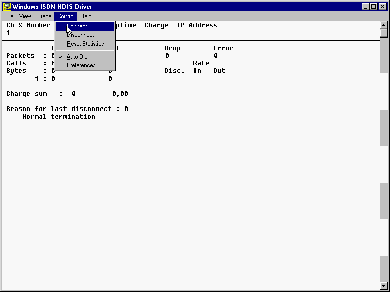Open Preferences from Control menu
390x292 pixels.
click(85, 65)
